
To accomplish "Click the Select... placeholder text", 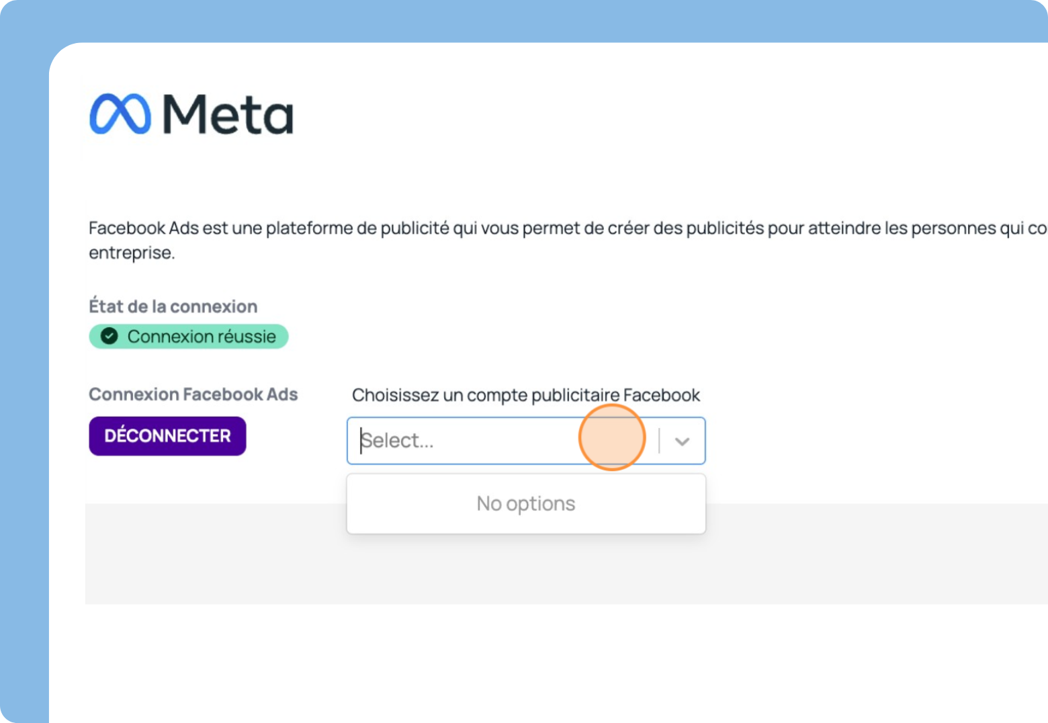I will tap(397, 441).
